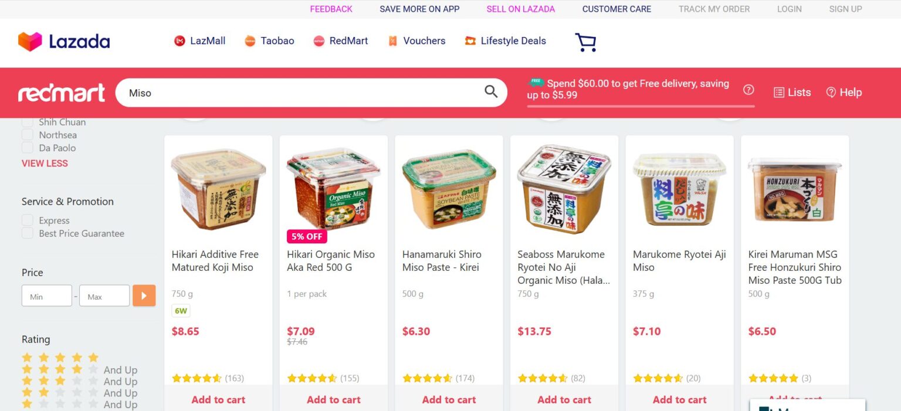Collapse brand list with VIEW LESS
Viewport: 901px width, 411px height.
coord(45,163)
